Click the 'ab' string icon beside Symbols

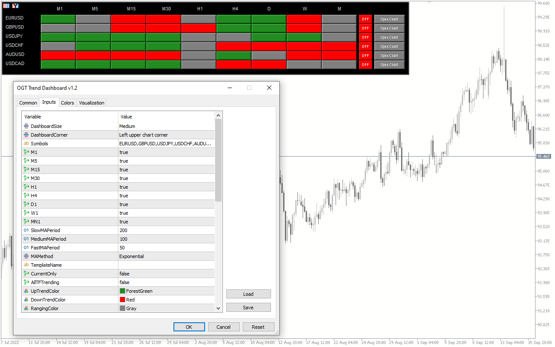click(26, 144)
